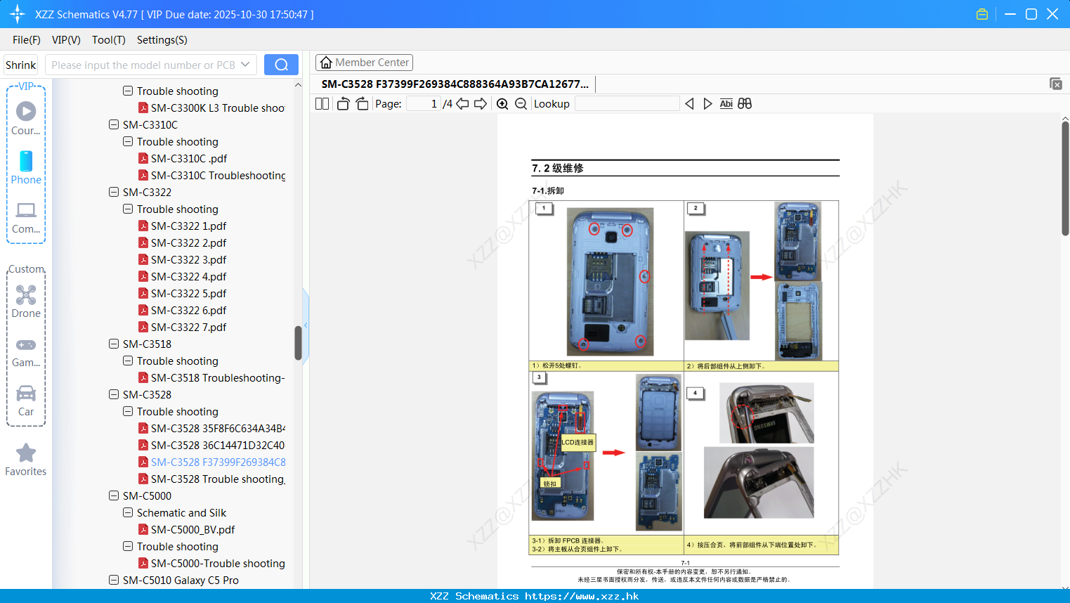1070x603 pixels.
Task: Toggle the Abi text match option
Action: (726, 103)
